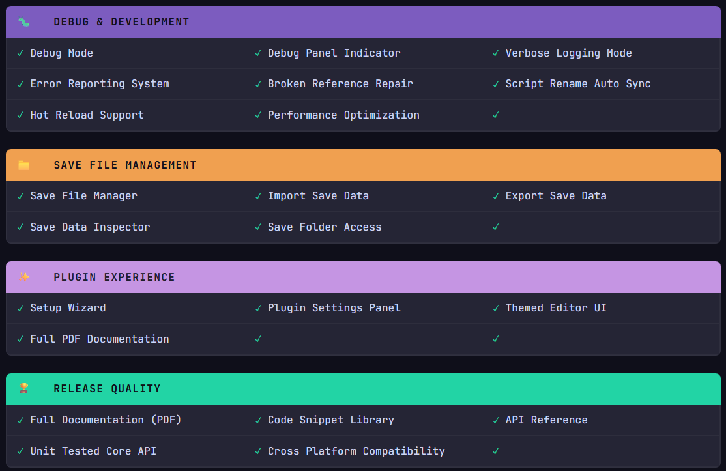Screen dimensions: 726x471
Task: Click the sparkle icon beside Plugin Experience
Action: click(x=23, y=277)
